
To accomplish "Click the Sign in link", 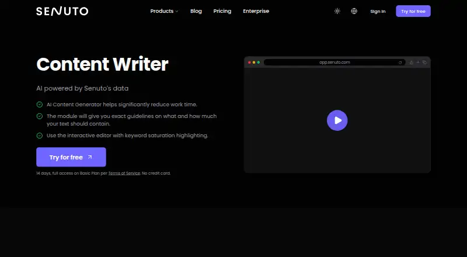I will coord(378,11).
